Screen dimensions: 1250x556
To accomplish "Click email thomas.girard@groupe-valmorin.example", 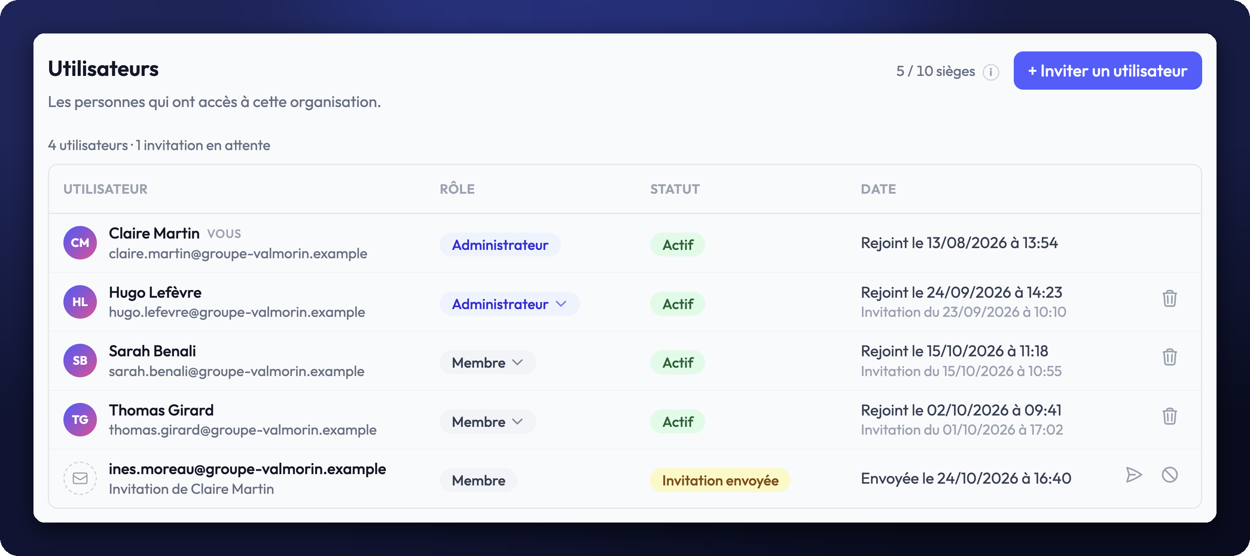I will click(243, 430).
